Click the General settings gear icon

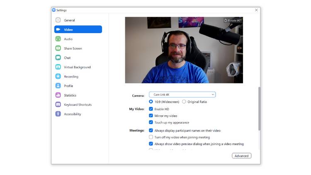click(58, 20)
